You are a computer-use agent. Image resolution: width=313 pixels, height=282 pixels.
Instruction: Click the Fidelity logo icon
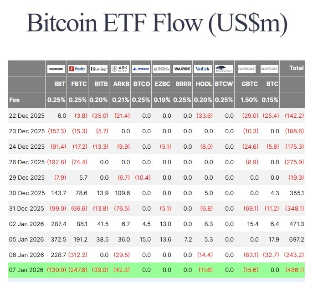[77, 69]
